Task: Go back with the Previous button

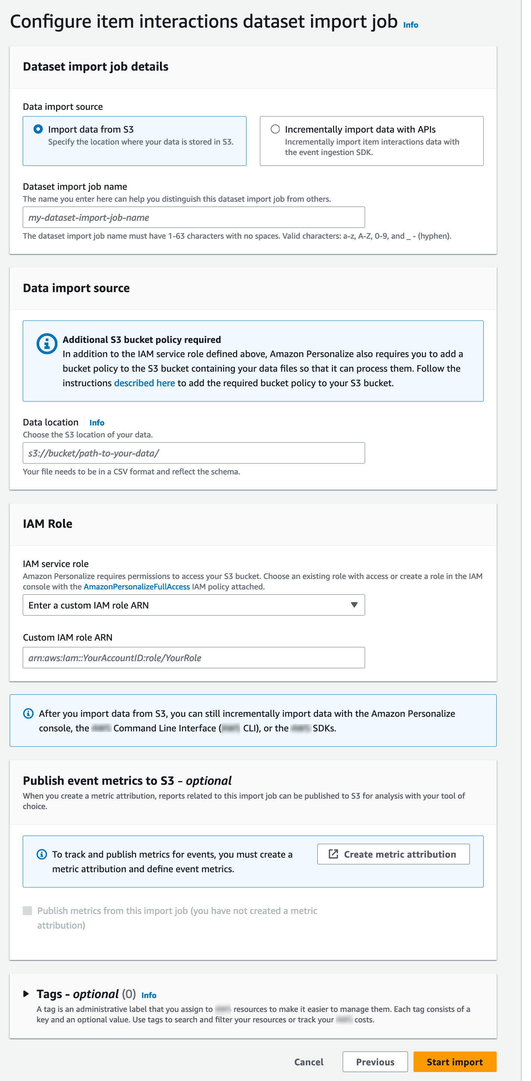Action: (375, 1061)
